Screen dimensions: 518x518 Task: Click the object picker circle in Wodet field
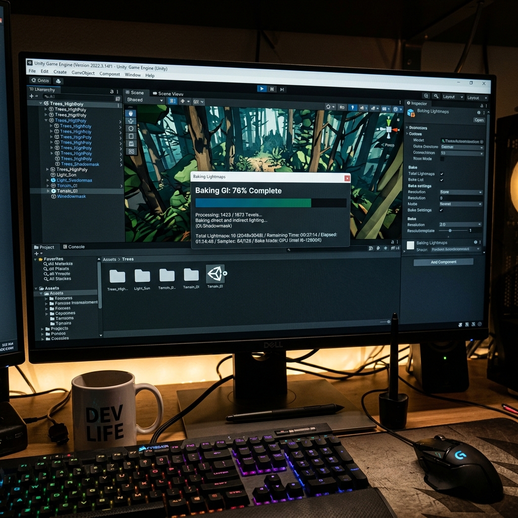(x=482, y=142)
